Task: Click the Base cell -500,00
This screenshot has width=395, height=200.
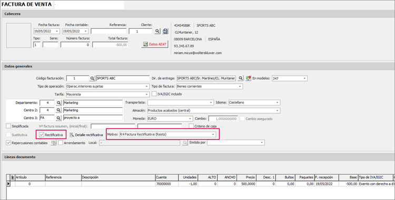Action: click(349, 184)
